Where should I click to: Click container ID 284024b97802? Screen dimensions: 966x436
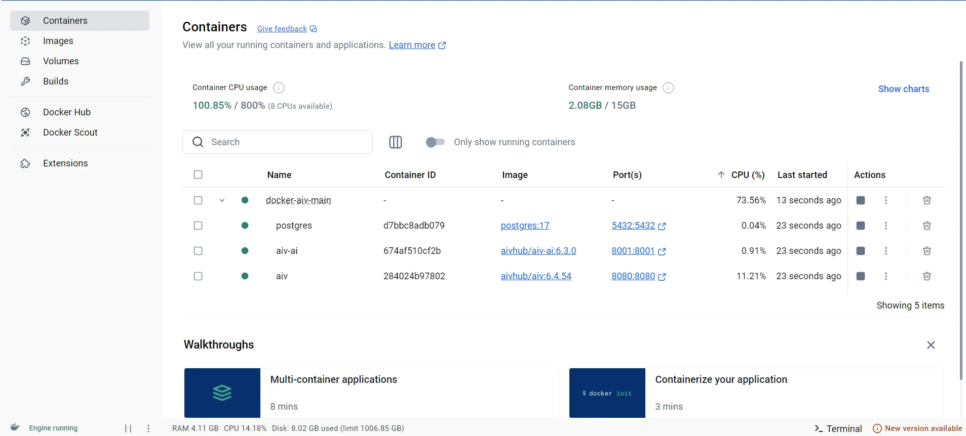pos(414,276)
